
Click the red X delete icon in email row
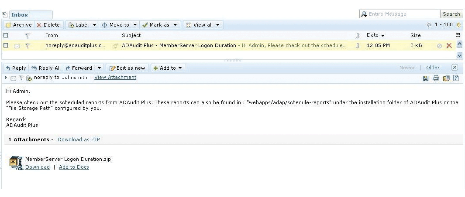coord(449,45)
